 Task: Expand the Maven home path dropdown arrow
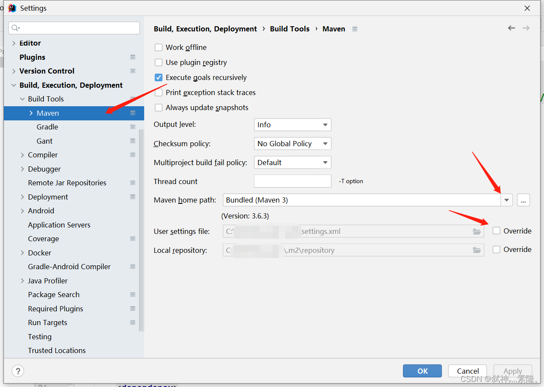coord(507,200)
